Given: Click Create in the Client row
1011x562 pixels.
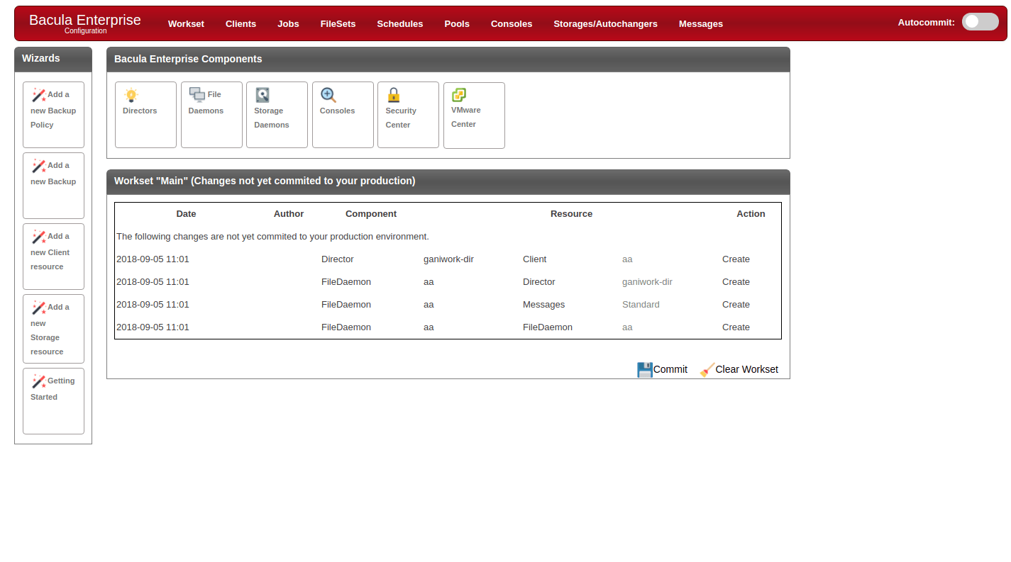Looking at the screenshot, I should [x=736, y=259].
